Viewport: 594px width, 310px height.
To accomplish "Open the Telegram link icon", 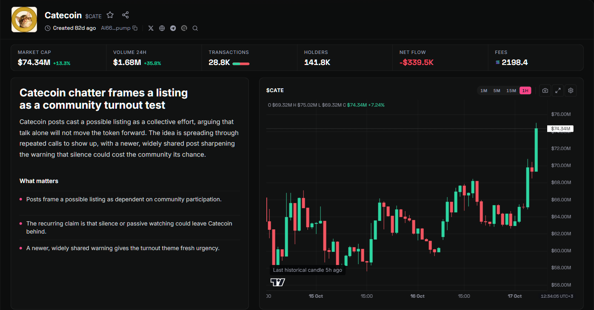I will coord(173,28).
